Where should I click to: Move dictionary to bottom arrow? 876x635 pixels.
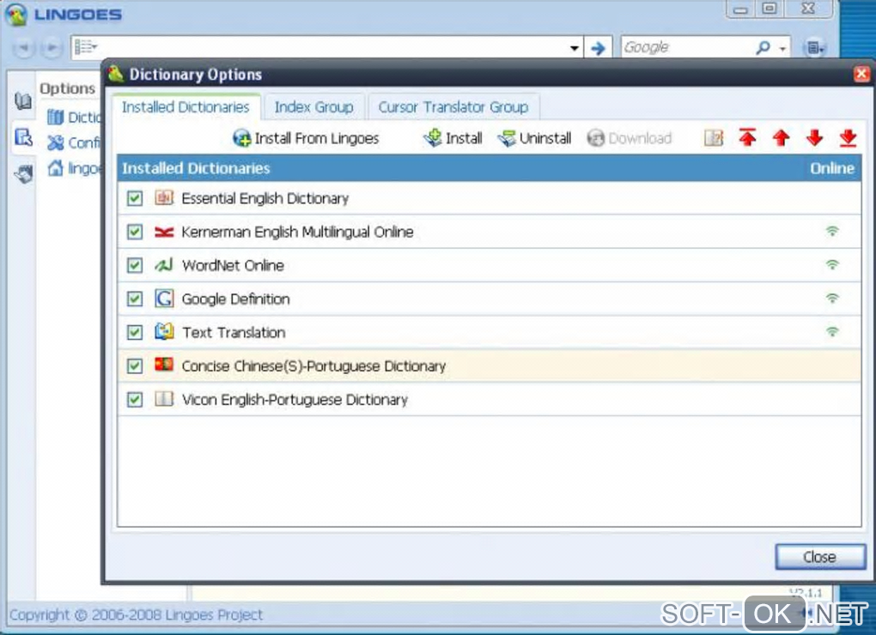(x=848, y=137)
